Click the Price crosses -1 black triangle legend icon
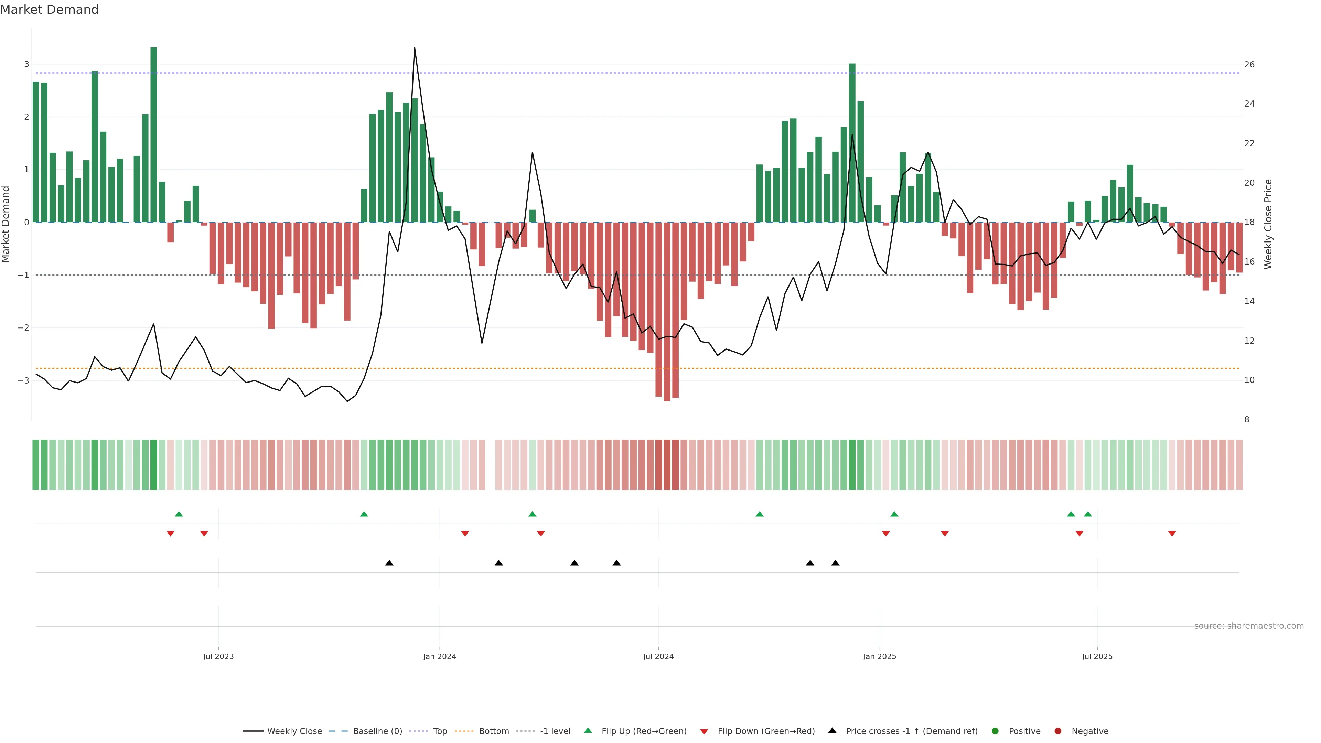 [x=832, y=731]
